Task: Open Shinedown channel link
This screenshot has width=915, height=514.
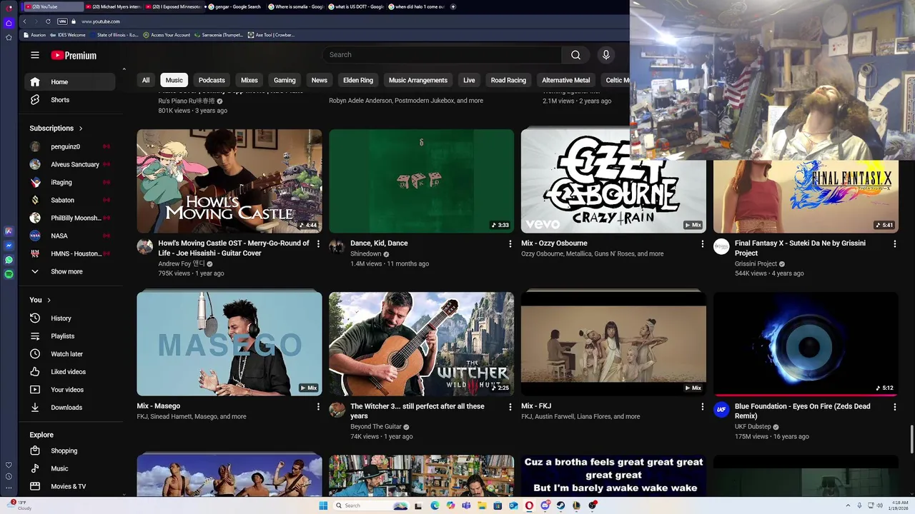Action: coord(365,254)
